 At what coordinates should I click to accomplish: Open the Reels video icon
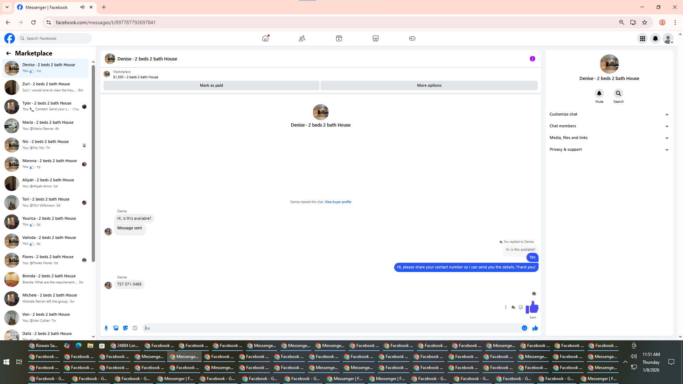click(x=339, y=38)
